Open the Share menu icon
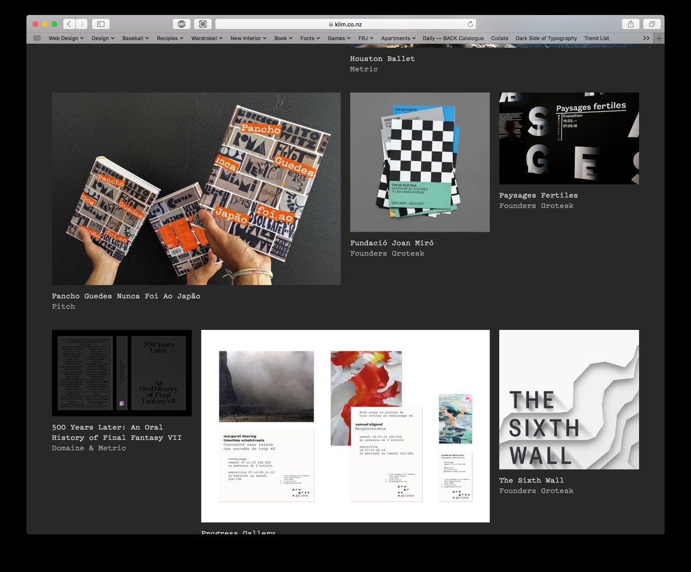 click(x=631, y=24)
